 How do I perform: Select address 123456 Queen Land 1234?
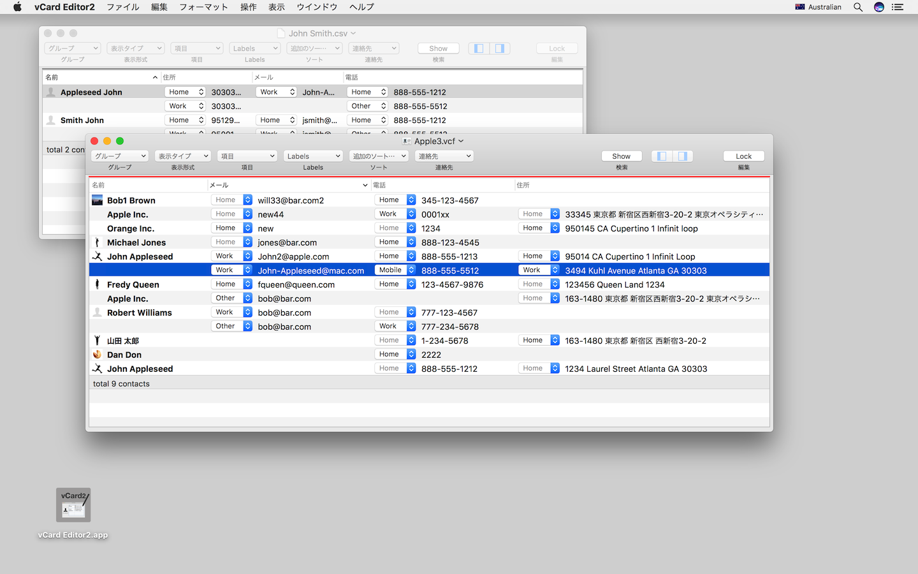615,284
